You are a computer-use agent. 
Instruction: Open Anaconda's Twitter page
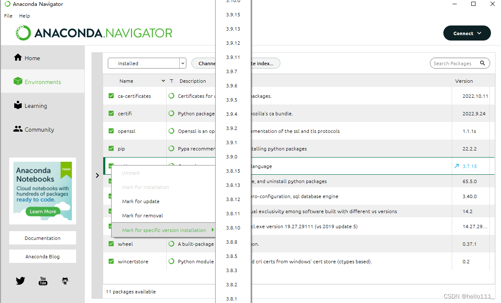point(20,281)
